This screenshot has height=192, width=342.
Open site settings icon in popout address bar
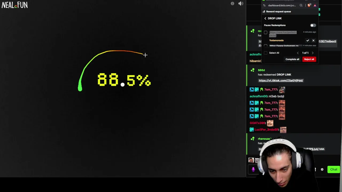pyautogui.click(x=264, y=5)
